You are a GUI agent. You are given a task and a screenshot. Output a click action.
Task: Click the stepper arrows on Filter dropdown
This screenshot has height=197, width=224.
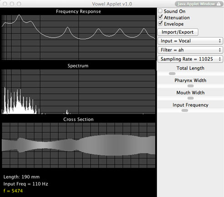[x=220, y=50]
